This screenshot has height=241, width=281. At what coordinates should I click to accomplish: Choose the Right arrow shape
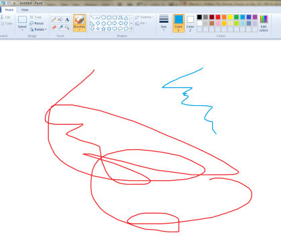(114, 23)
